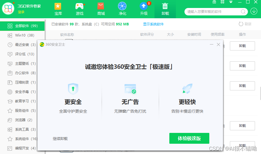Image resolution: width=261 pixels, height=154 pixels.
Task: Sort by 使用频率 column header
Action: coord(218,35)
